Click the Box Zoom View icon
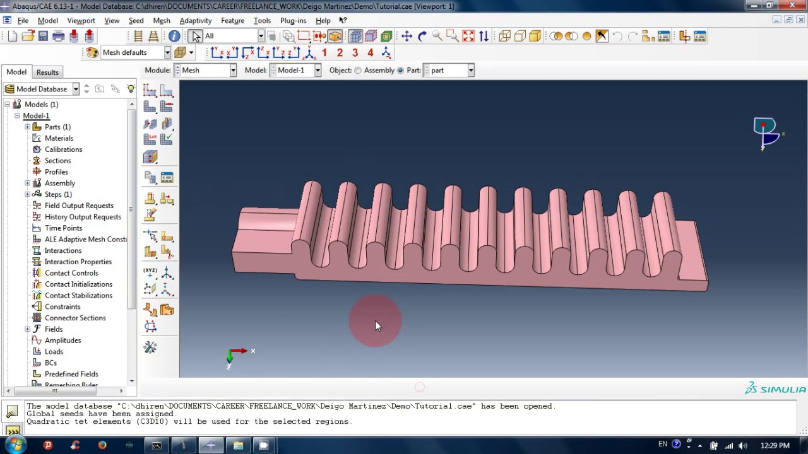The height and width of the screenshot is (454, 808). (x=453, y=37)
